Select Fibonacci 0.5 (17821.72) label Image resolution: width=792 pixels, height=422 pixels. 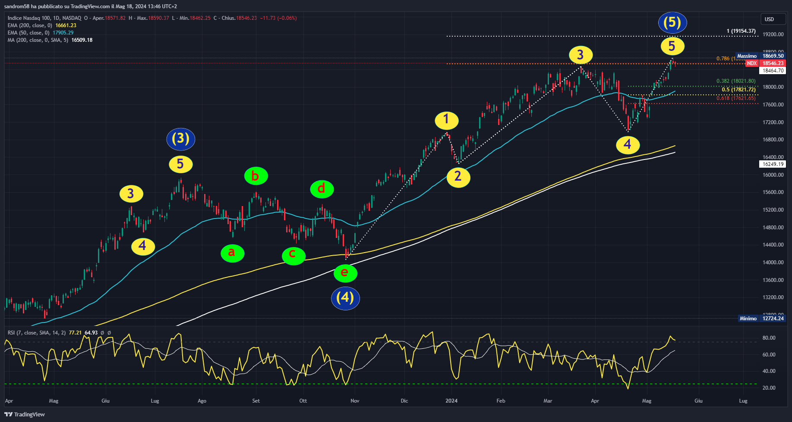[x=739, y=90]
